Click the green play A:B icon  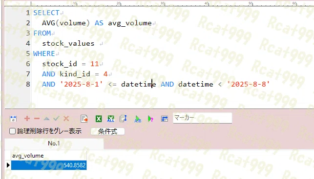[138, 119]
